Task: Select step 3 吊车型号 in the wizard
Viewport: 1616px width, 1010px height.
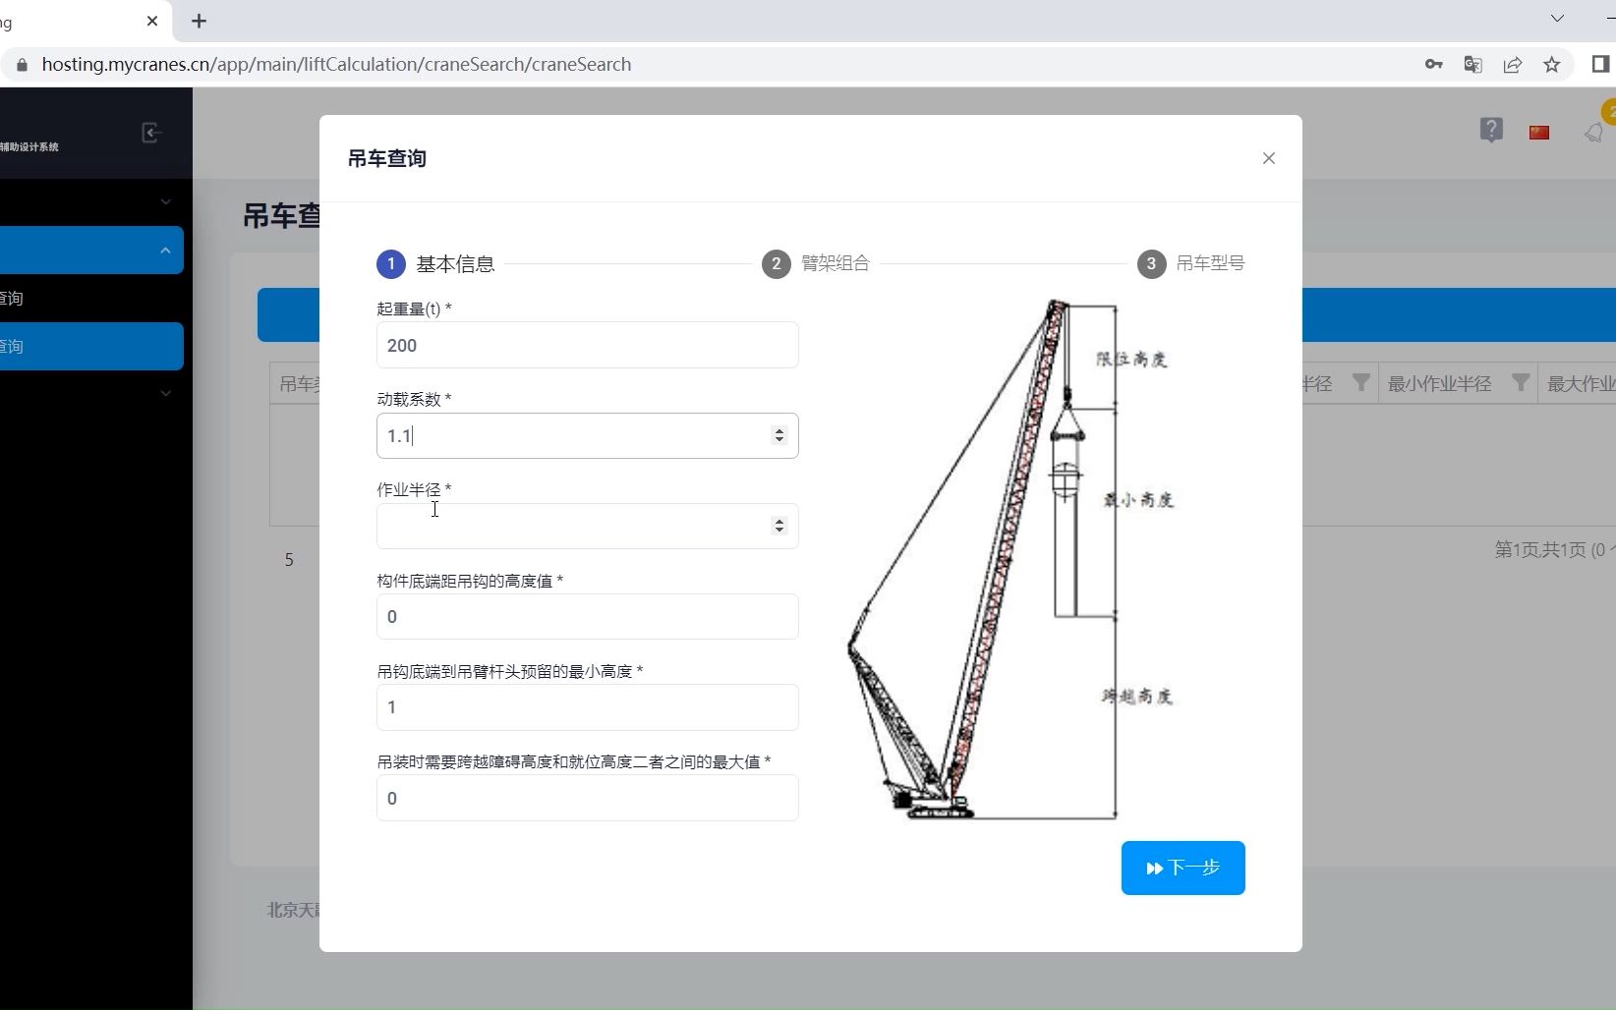Action: [x=1150, y=263]
